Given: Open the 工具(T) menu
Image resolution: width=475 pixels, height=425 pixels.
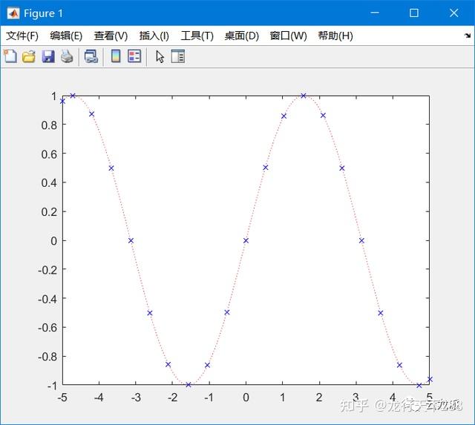Looking at the screenshot, I should (197, 36).
